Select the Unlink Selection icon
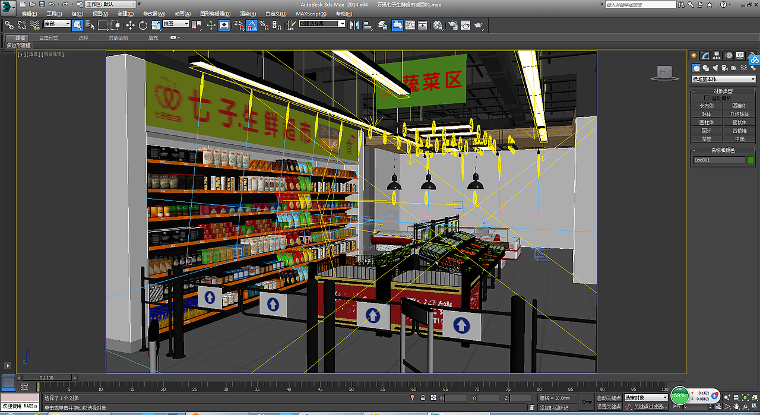 (x=22, y=25)
